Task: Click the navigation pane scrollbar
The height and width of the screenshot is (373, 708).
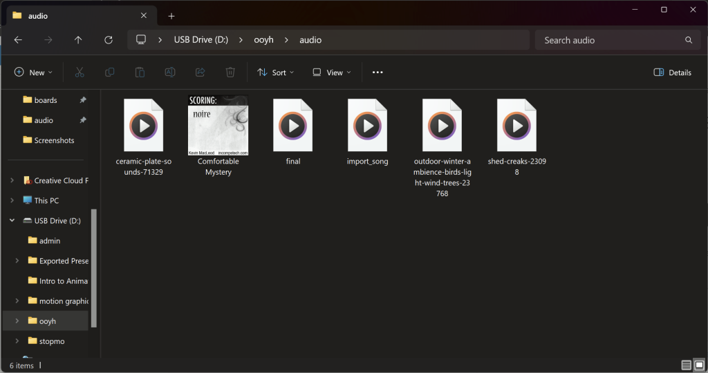Action: click(94, 268)
